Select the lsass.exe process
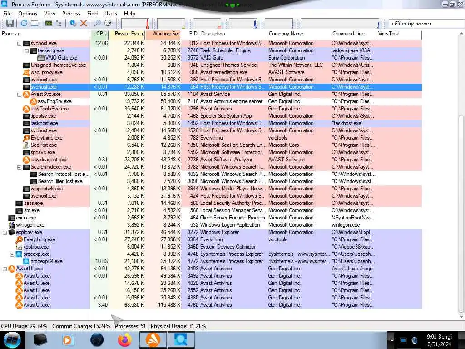This screenshot has width=465, height=349. (33, 203)
